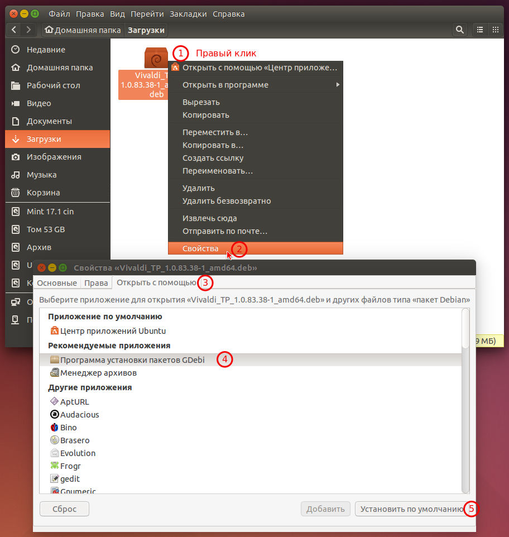The height and width of the screenshot is (537, 509).
Task: Select Bino in the applications list
Action: tap(251, 428)
